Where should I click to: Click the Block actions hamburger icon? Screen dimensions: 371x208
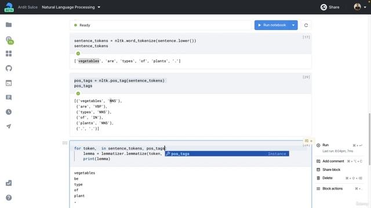318,189
